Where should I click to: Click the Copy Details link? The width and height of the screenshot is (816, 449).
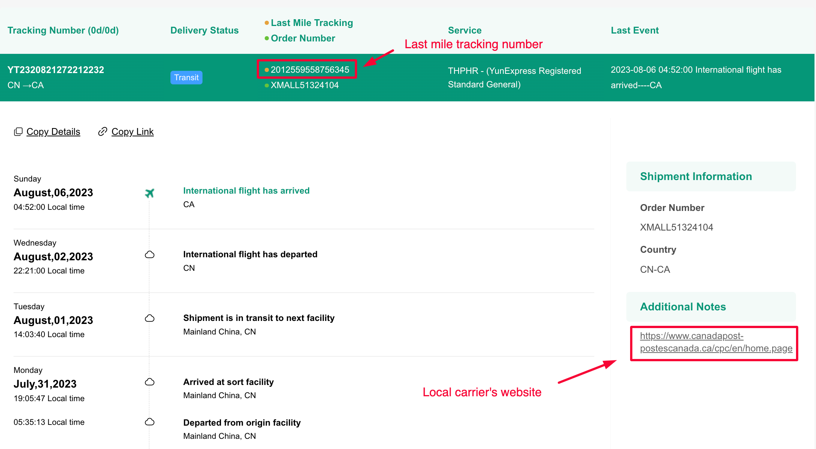point(53,132)
